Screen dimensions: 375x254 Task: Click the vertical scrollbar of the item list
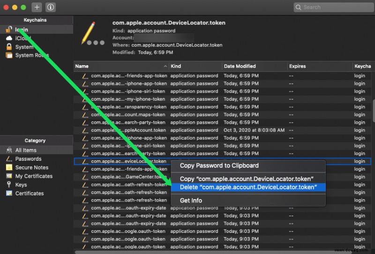pyautogui.click(x=373, y=111)
